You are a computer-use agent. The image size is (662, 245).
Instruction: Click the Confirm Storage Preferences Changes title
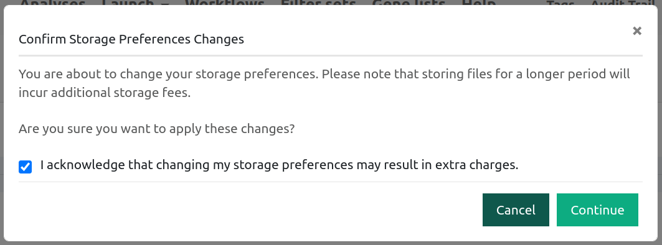click(131, 39)
